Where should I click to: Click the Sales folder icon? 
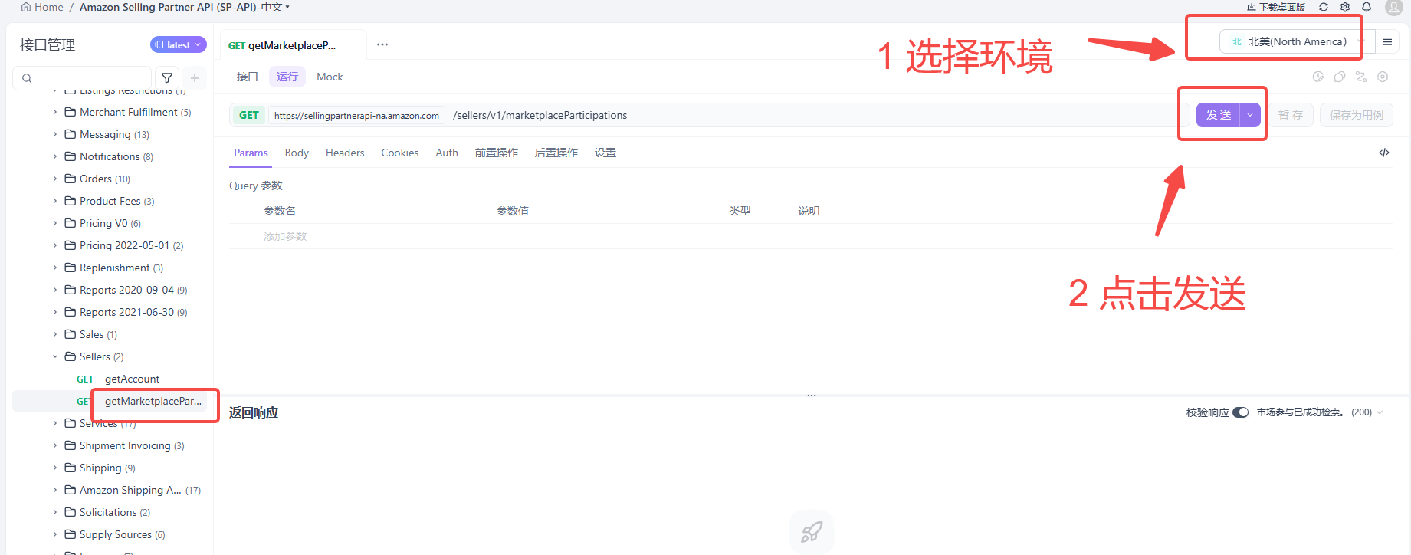(71, 334)
